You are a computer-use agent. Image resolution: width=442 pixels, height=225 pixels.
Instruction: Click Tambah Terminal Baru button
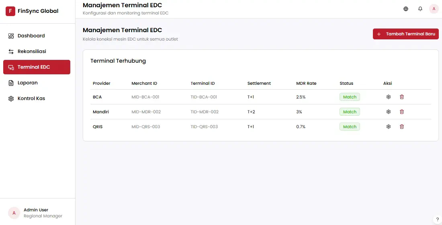406,34
